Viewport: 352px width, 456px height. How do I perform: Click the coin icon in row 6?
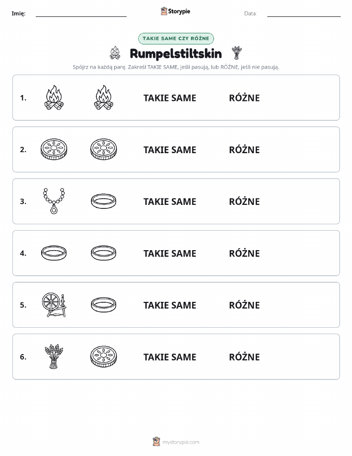click(x=104, y=357)
